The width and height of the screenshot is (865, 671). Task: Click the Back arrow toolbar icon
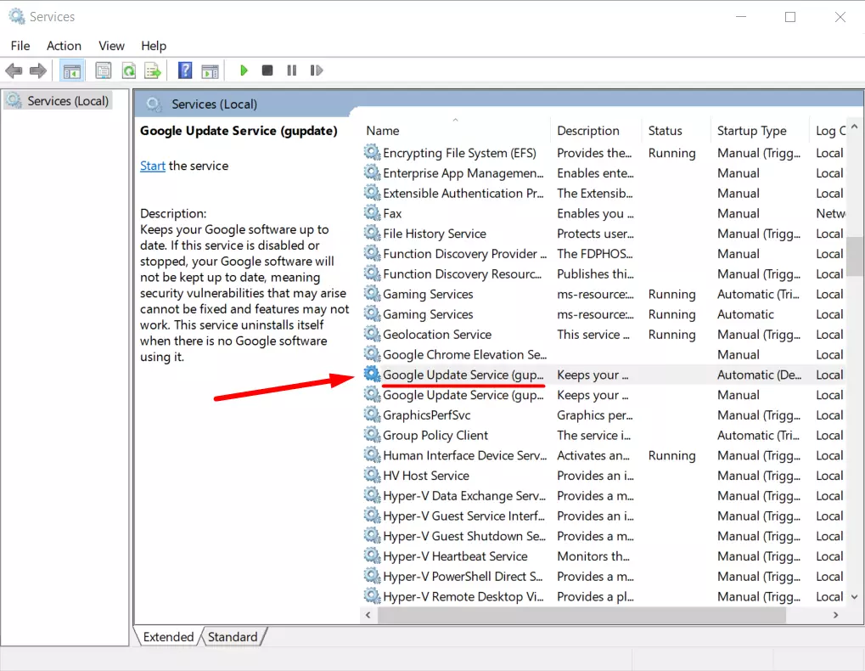pos(14,70)
